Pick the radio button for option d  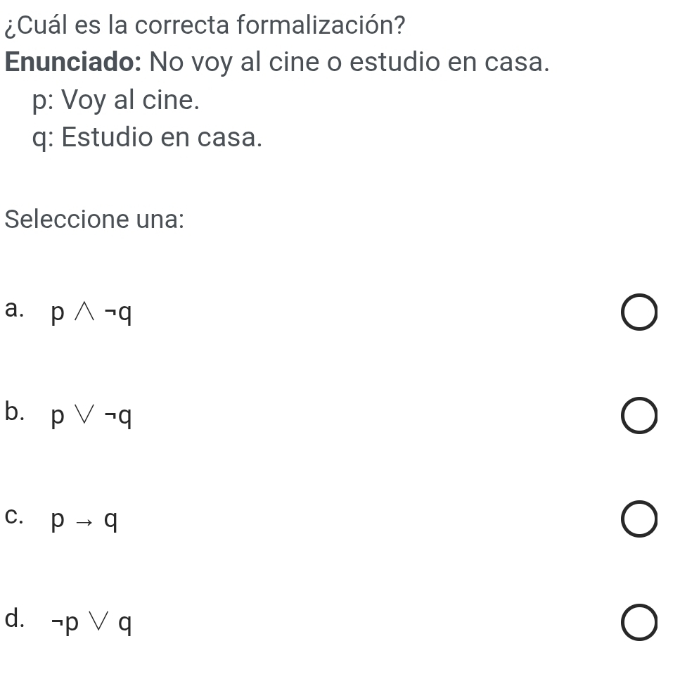(x=639, y=623)
